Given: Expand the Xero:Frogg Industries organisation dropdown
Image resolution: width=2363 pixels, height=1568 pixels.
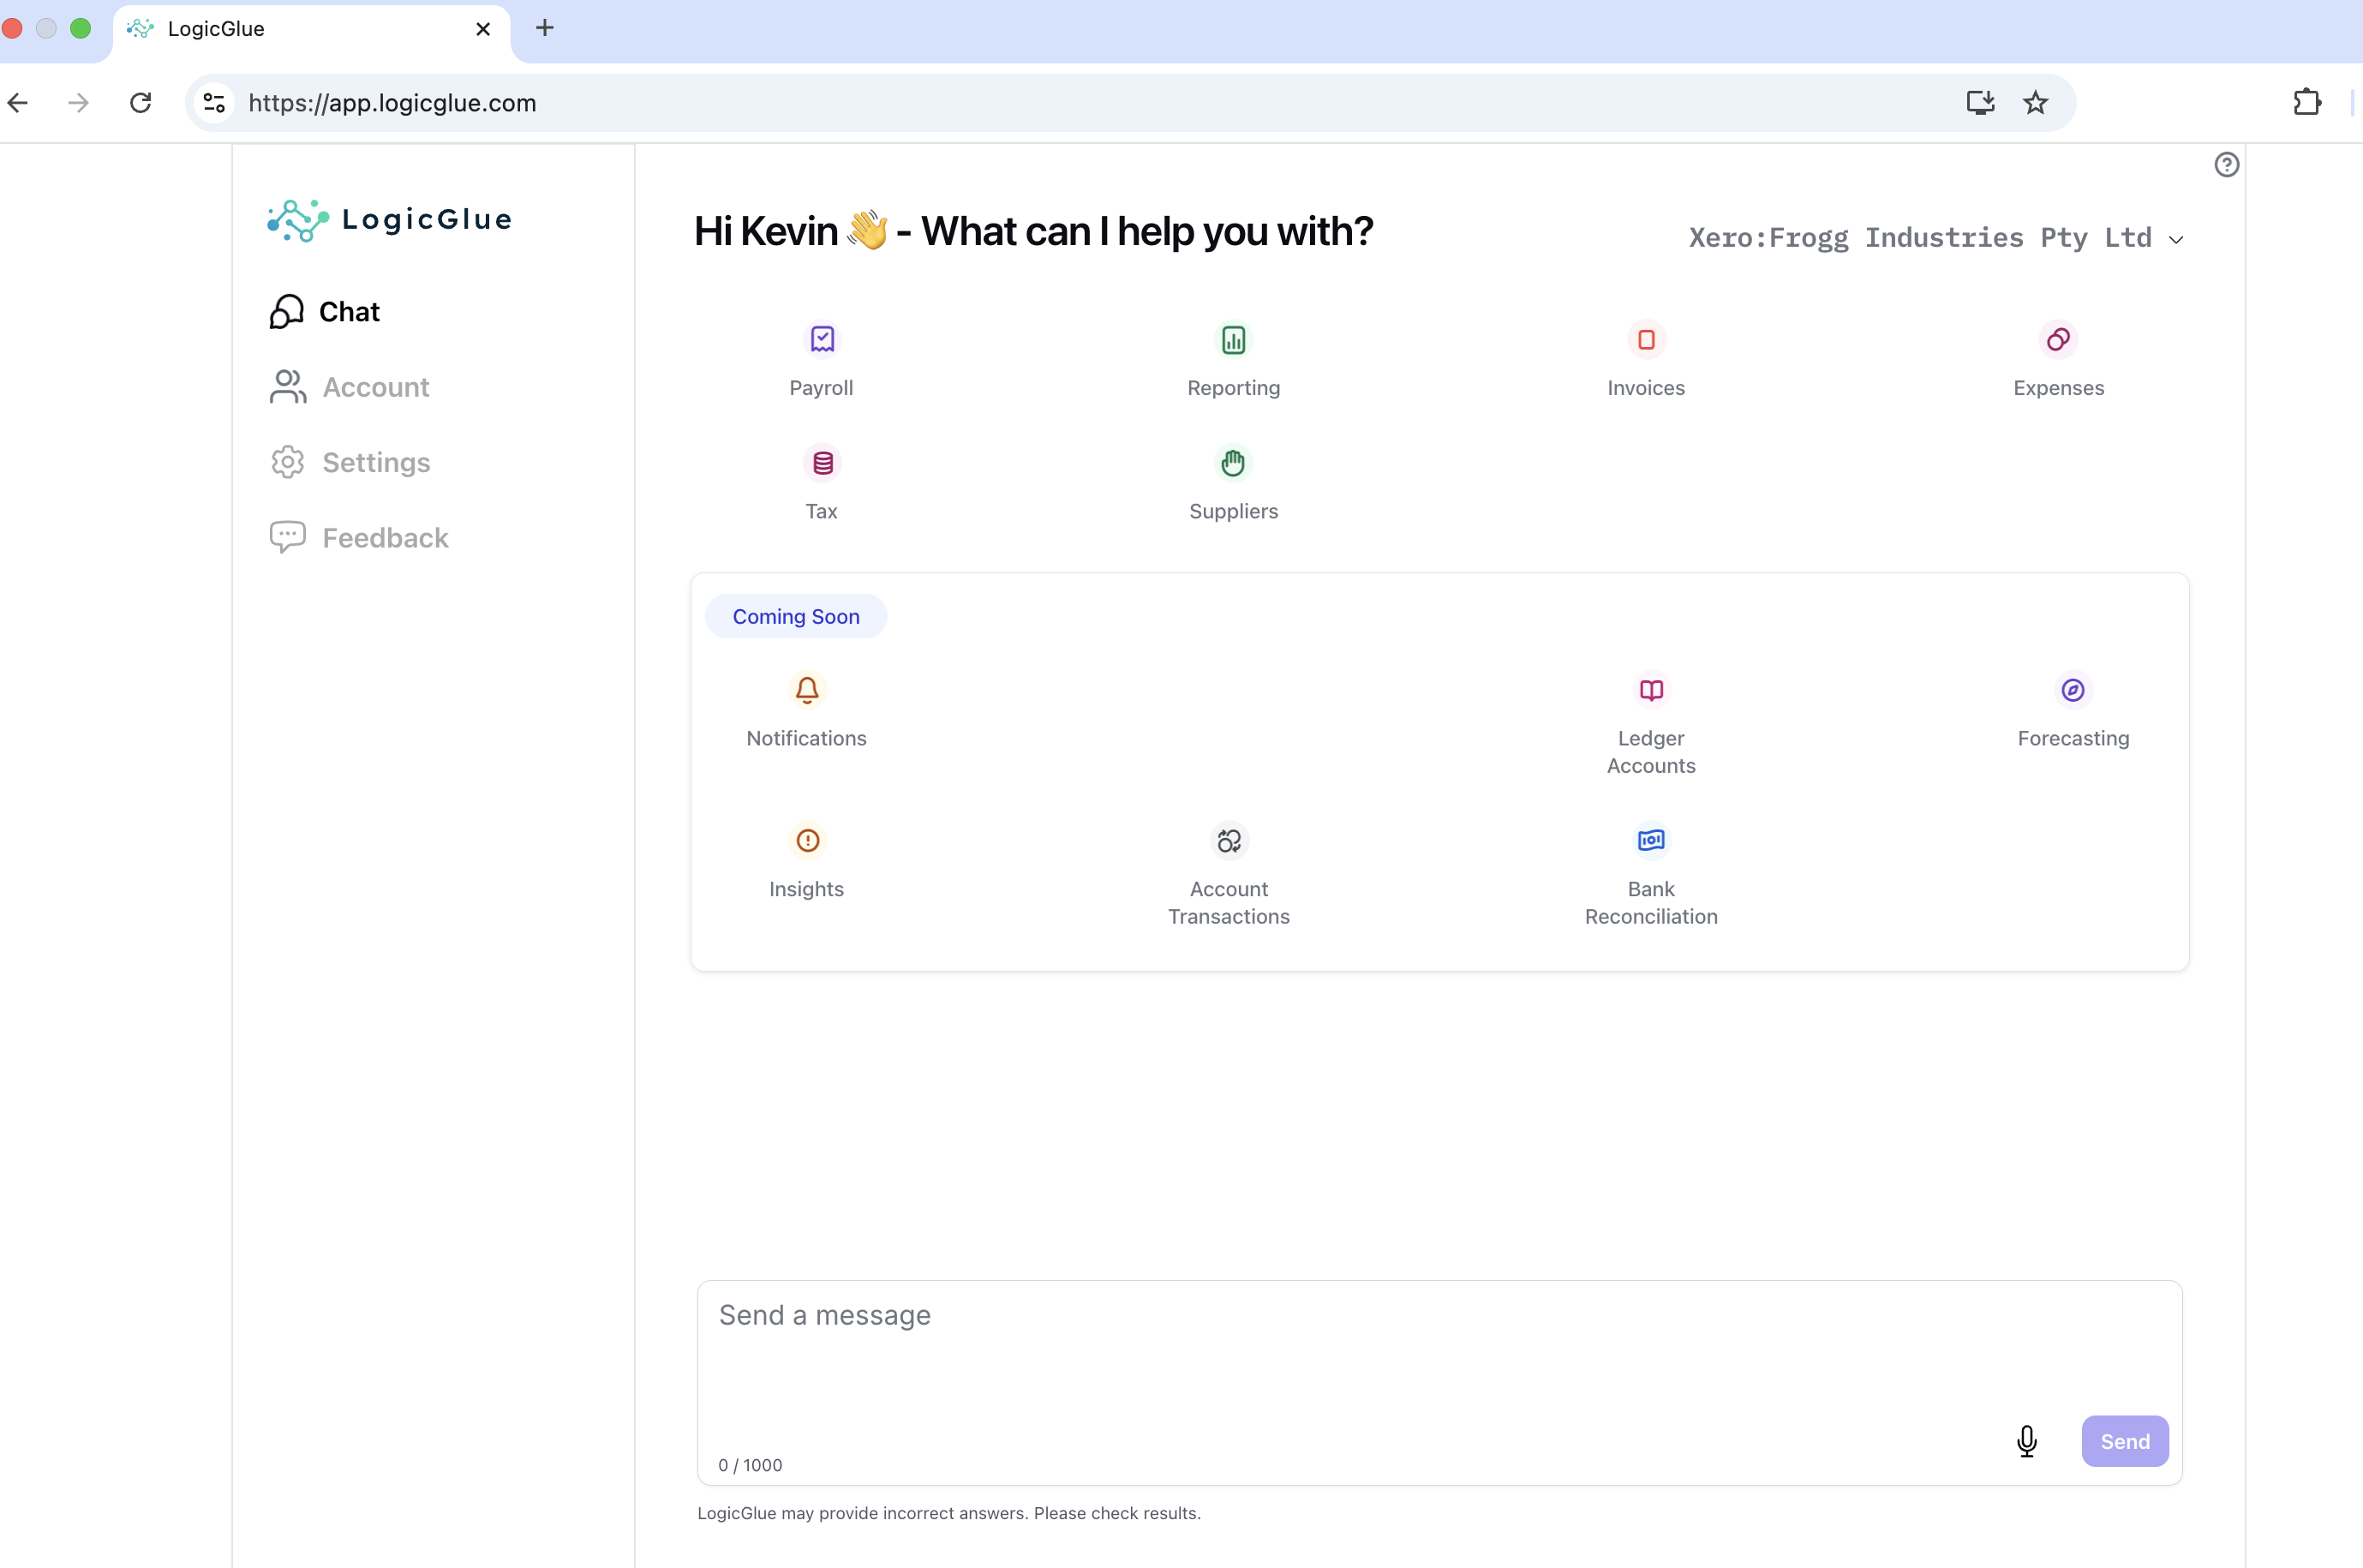Looking at the screenshot, I should tap(1936, 238).
